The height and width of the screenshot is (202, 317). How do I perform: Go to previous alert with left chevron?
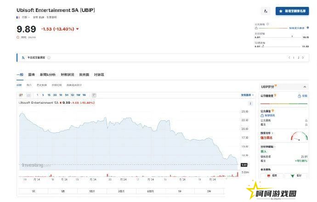pos(289,57)
